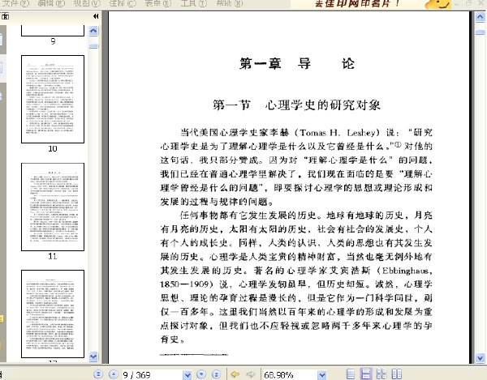The width and height of the screenshot is (487, 380).
Task: Open the second sidebar panel tab icon
Action: point(2,67)
